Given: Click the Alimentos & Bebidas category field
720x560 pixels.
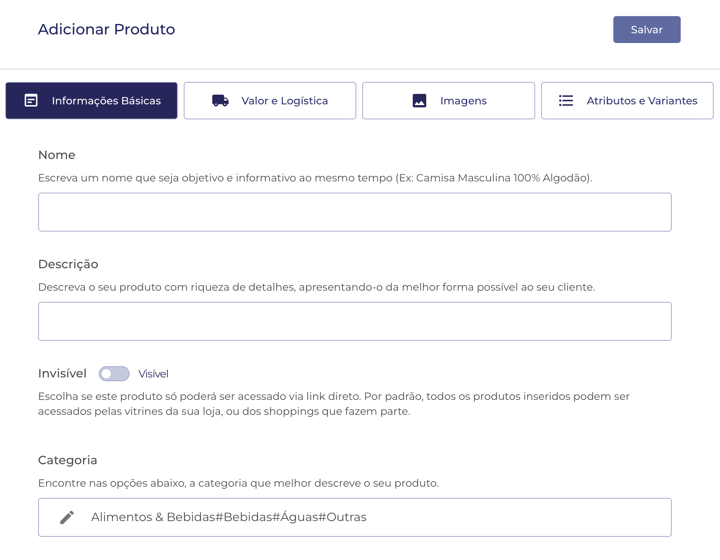Looking at the screenshot, I should [355, 517].
